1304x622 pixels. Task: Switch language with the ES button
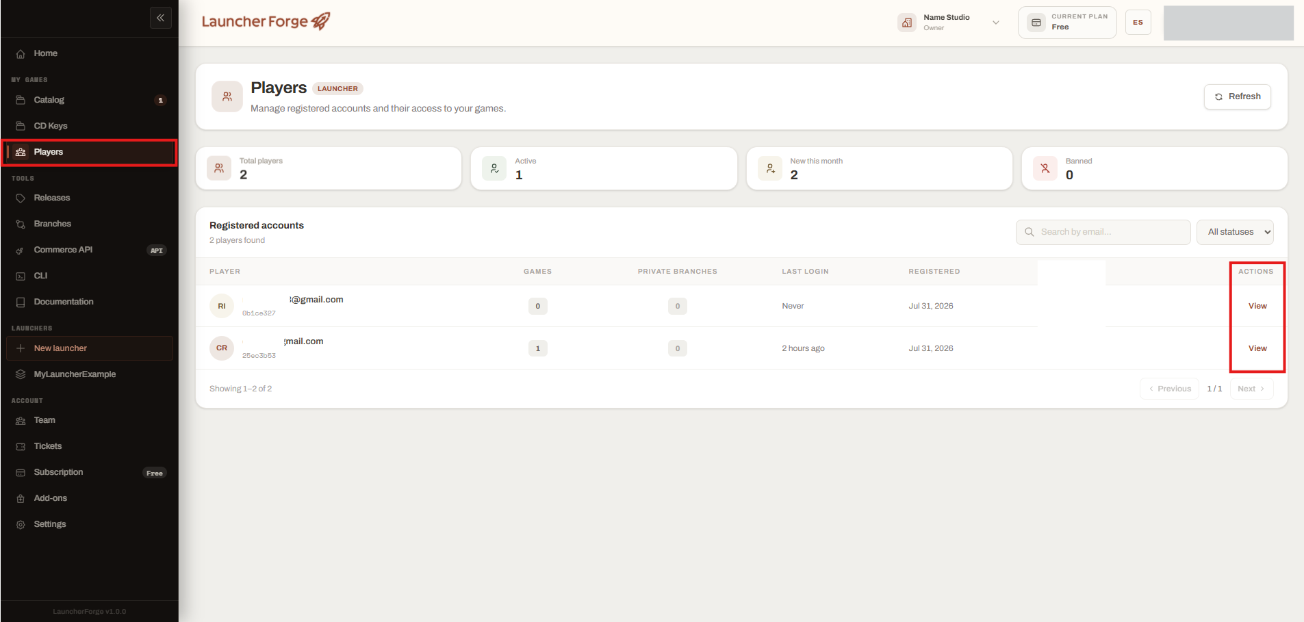[x=1138, y=23]
